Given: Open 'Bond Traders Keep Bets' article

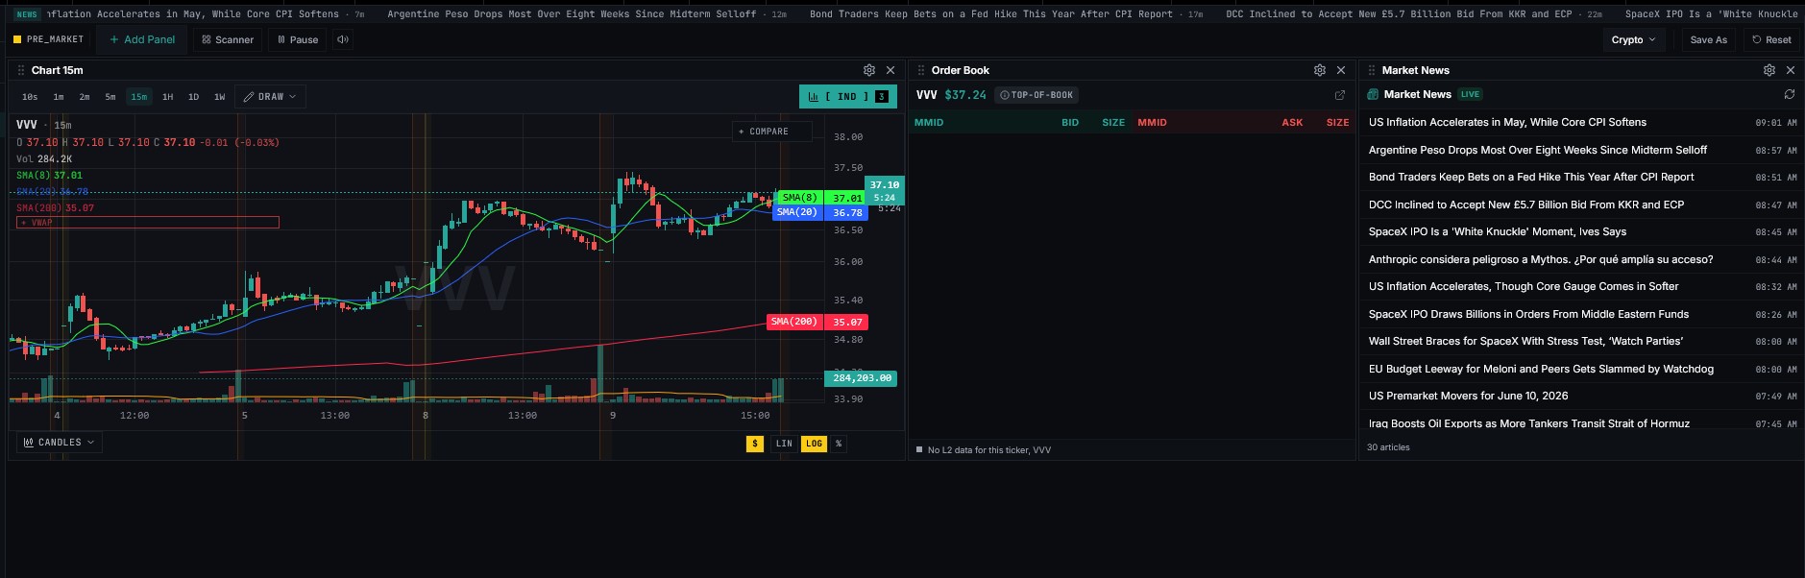Looking at the screenshot, I should pos(1582,178).
